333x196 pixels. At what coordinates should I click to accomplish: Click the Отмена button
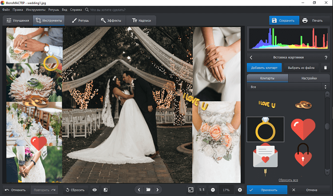coord(309,190)
